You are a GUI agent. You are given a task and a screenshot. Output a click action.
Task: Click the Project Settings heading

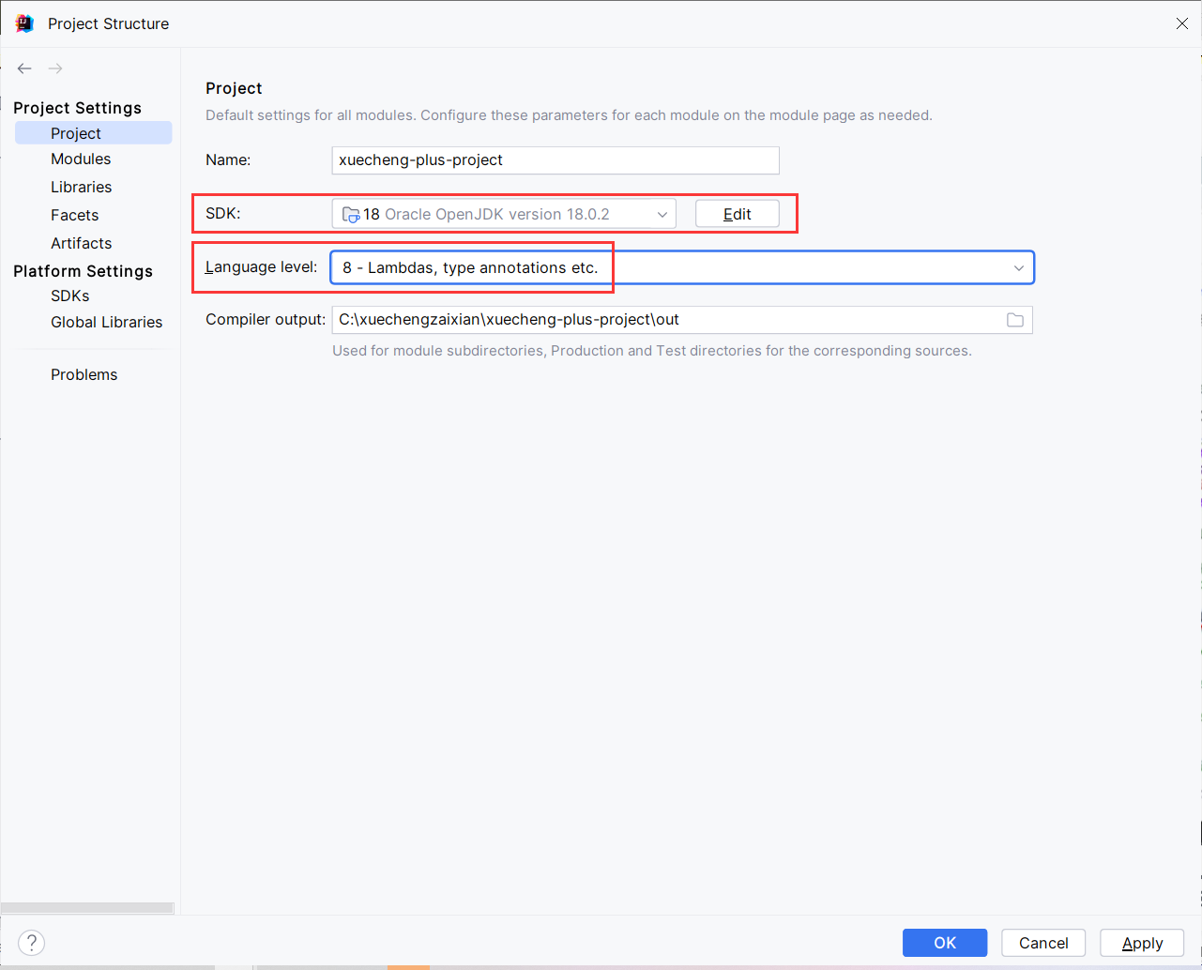pos(78,108)
